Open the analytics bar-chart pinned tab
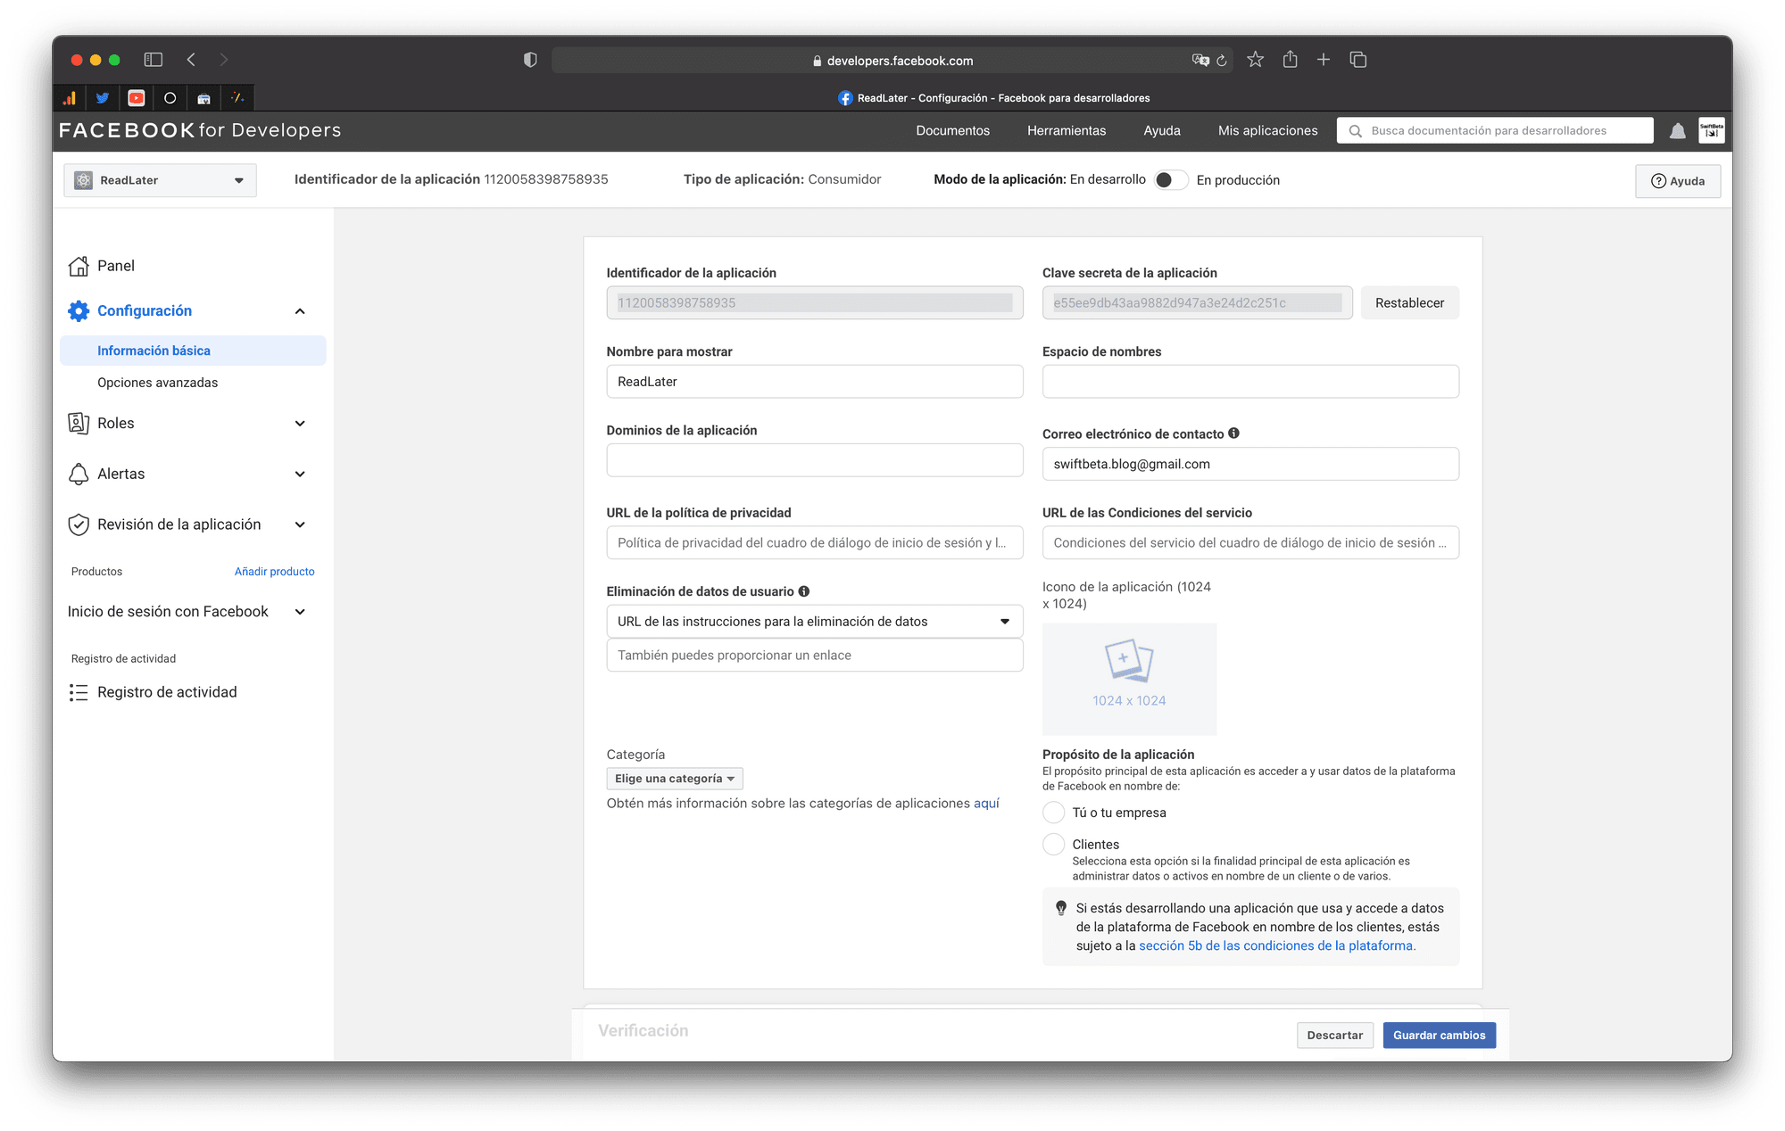Image resolution: width=1785 pixels, height=1131 pixels. (69, 98)
